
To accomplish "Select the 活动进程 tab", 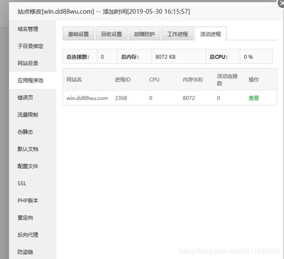I will [x=211, y=34].
